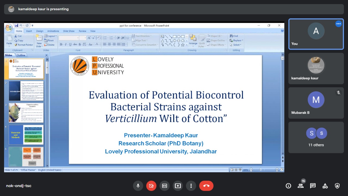Toggle Italic formatting
The height and width of the screenshot is (196, 348).
[66, 44]
